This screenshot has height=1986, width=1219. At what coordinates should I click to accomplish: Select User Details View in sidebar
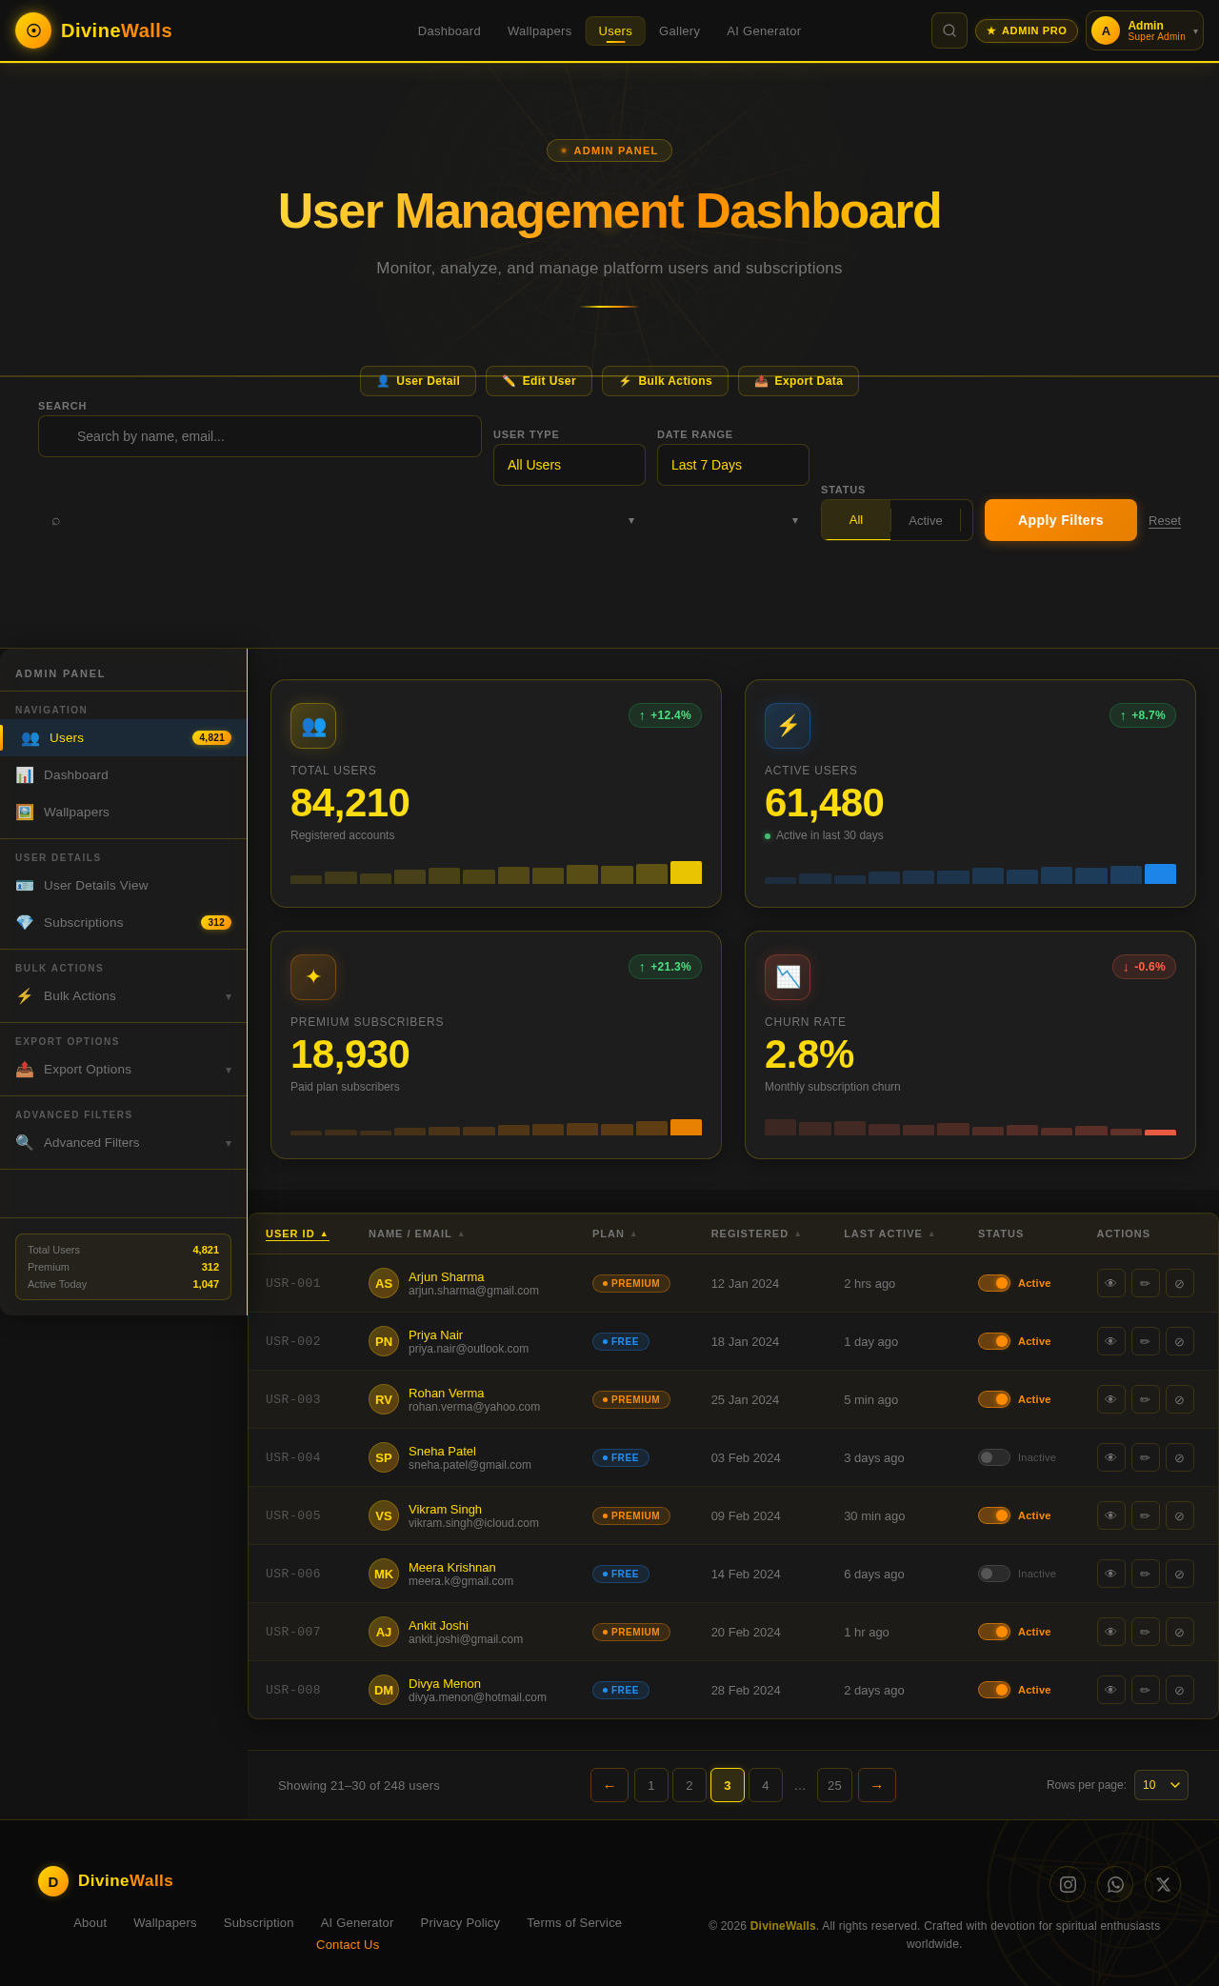[x=123, y=886]
